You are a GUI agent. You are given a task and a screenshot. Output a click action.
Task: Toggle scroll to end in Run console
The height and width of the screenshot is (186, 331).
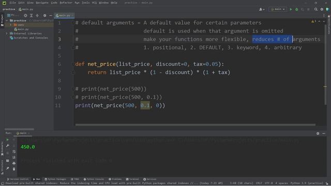coord(14,157)
